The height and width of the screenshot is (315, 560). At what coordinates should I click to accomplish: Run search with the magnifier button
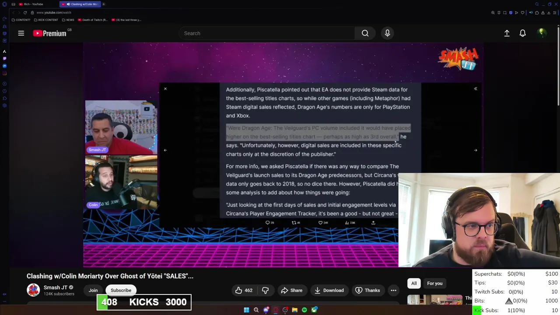pyautogui.click(x=365, y=33)
